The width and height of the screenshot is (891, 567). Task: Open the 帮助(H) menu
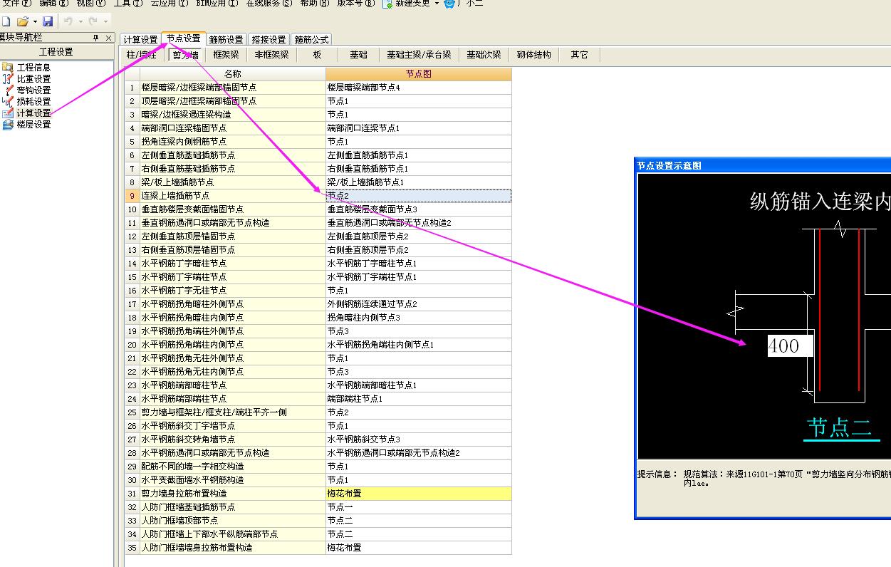[315, 4]
